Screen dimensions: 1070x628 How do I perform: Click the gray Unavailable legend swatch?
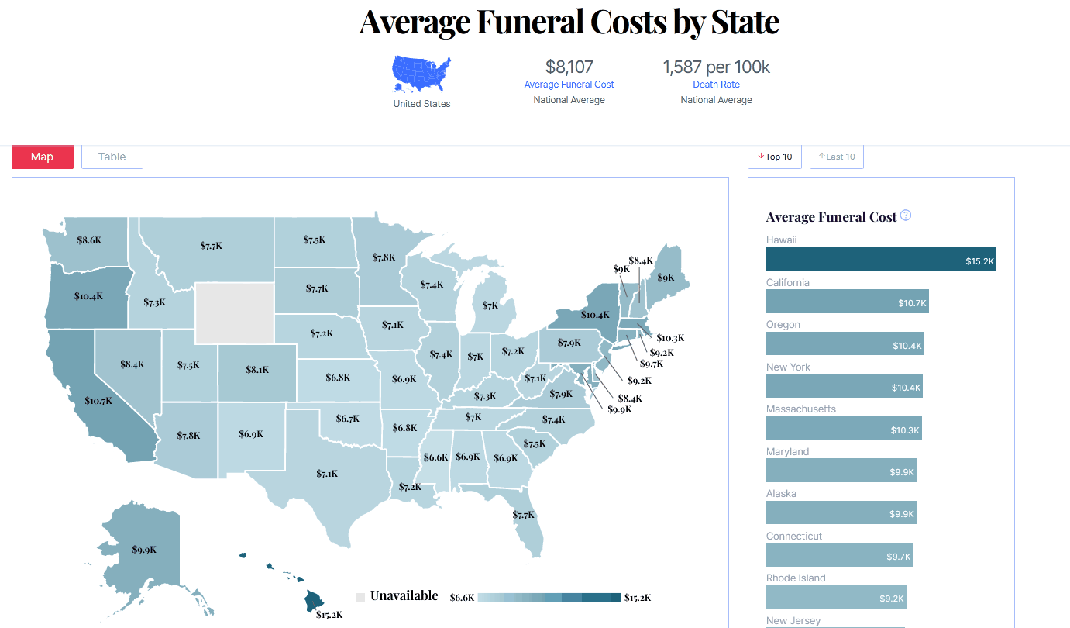coord(360,597)
